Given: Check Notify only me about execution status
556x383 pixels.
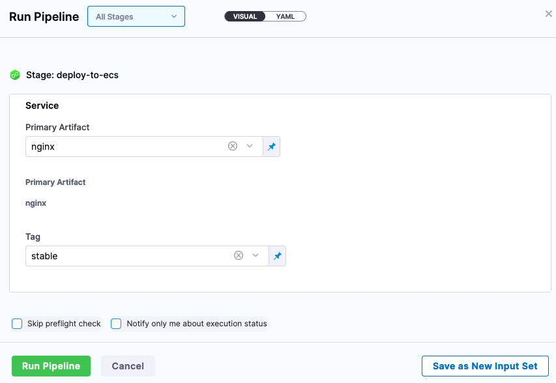Looking at the screenshot, I should click(x=116, y=324).
